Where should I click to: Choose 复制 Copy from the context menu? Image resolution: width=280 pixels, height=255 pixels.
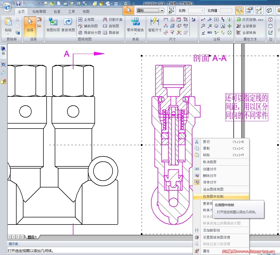click(221, 148)
